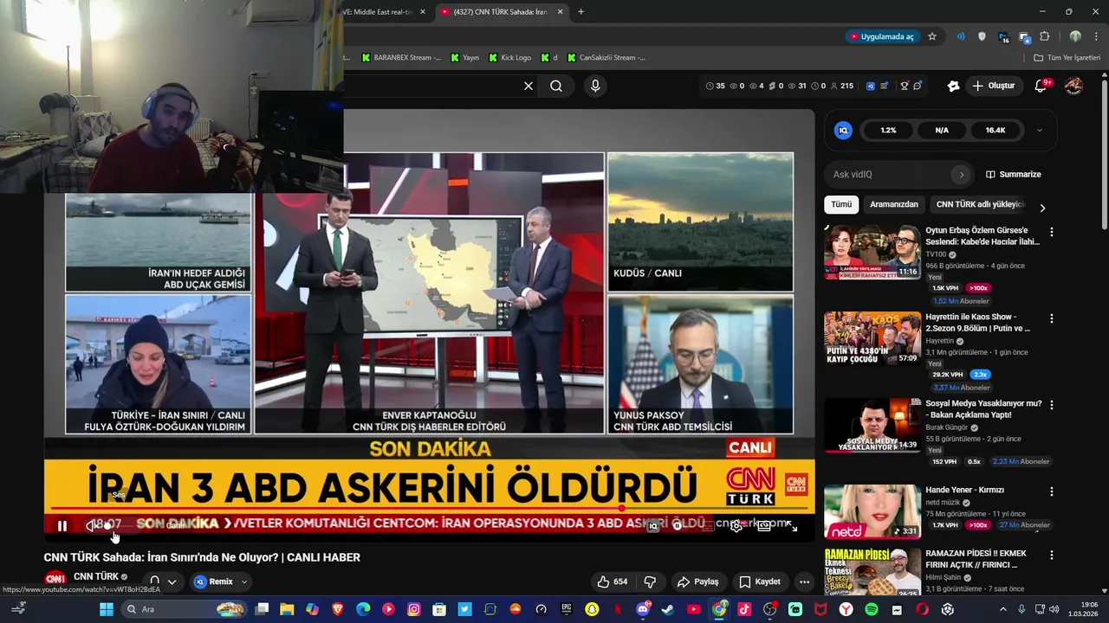Open Oytun Erbaş Özlem Gürses video thumbnail

click(872, 252)
